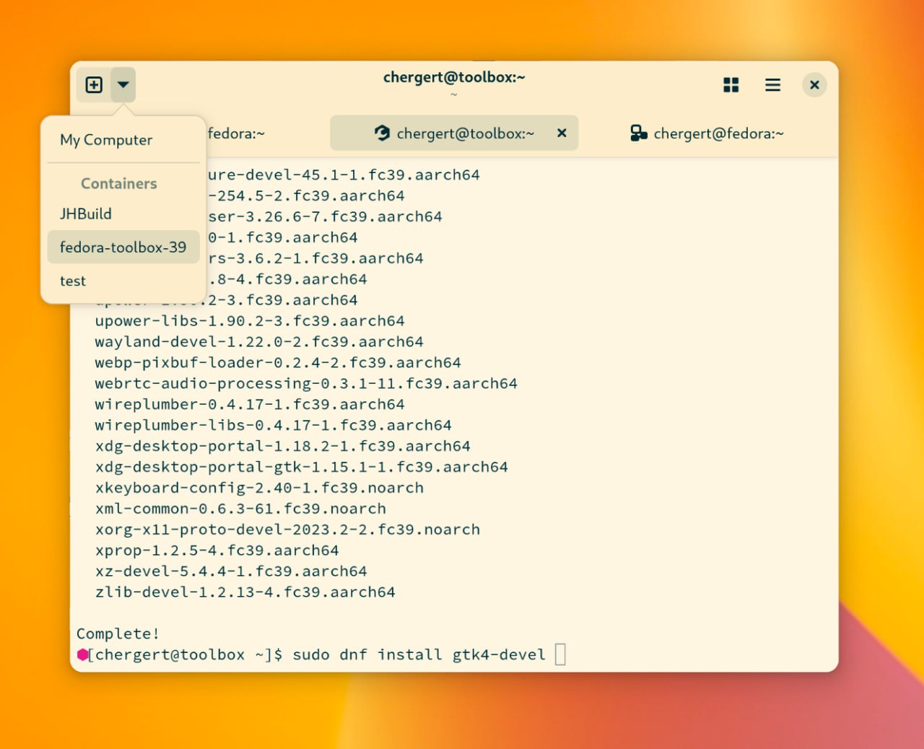Switch to the chergert@toolbox:~ tab
The image size is (924, 749).
click(x=454, y=133)
